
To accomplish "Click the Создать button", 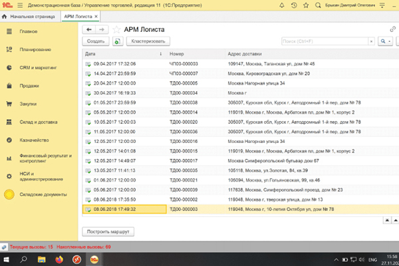I will click(95, 41).
